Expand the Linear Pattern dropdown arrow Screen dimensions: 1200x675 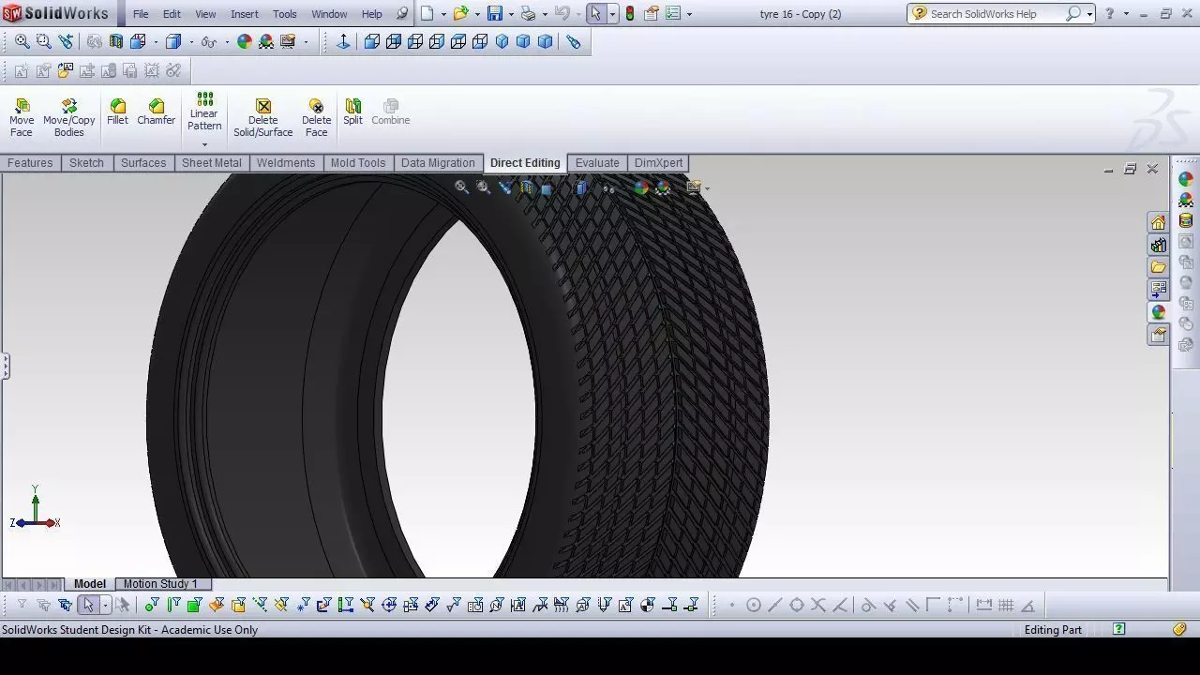204,144
